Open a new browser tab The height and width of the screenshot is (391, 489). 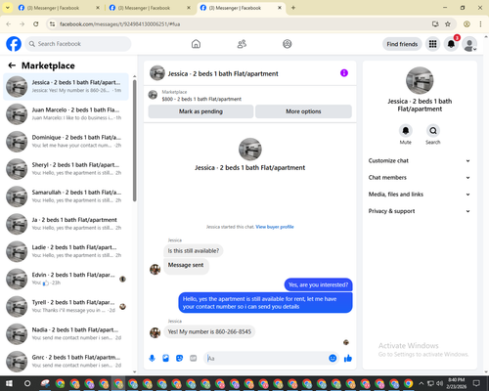point(293,8)
